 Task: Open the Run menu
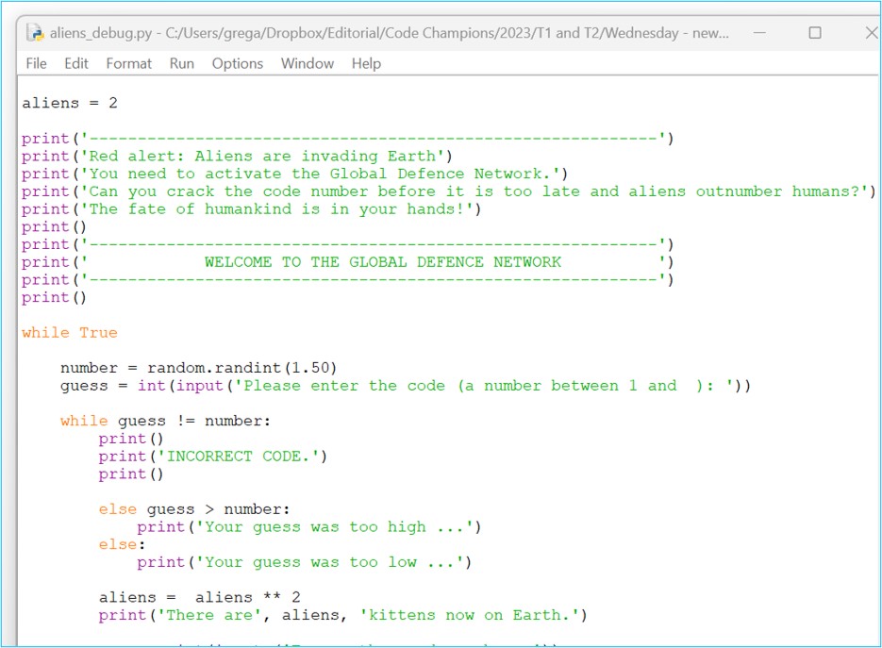coord(182,63)
